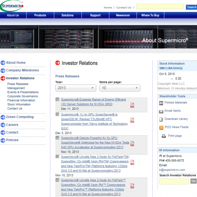This screenshot has height=197, width=197.
Task: Click the Email Alerts text link
Action: [172, 111]
